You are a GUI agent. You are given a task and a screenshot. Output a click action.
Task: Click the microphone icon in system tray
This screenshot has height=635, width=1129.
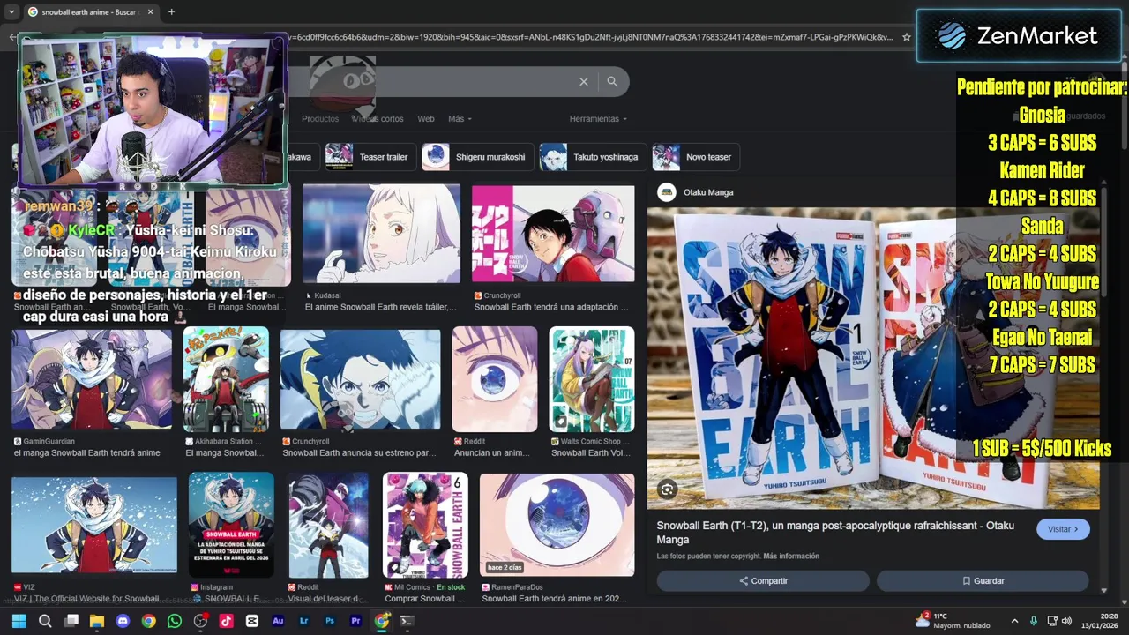click(1034, 621)
